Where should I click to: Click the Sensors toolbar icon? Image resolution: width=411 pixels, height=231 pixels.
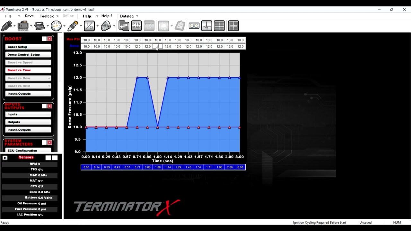point(23,26)
